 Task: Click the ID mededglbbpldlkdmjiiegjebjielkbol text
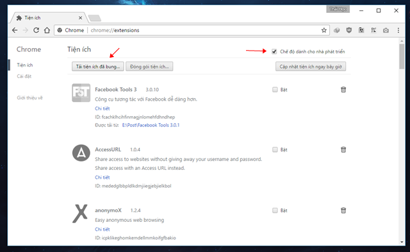point(133,186)
